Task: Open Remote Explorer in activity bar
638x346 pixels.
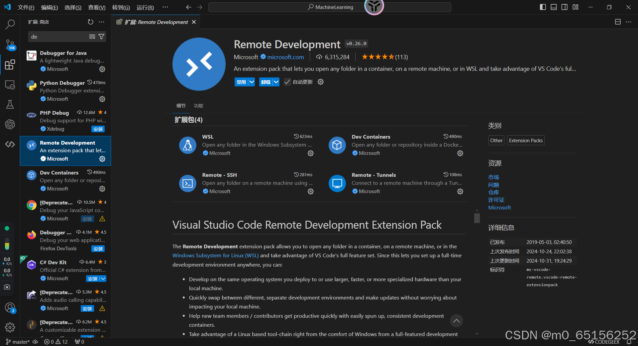Action: pyautogui.click(x=10, y=85)
